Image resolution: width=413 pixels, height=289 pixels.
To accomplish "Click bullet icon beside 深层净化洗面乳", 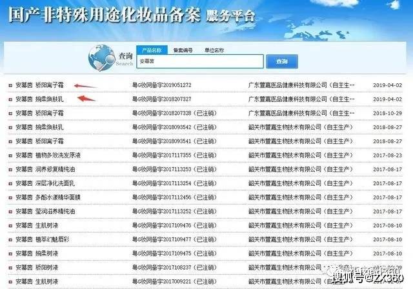I will [10, 184].
